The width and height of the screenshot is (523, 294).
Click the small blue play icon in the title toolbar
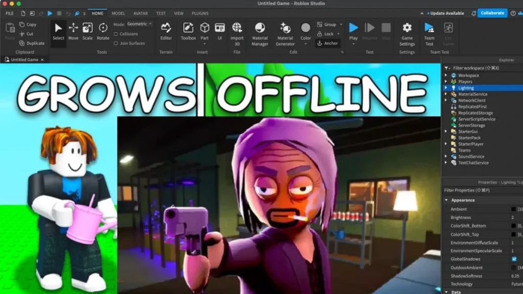pos(50,13)
